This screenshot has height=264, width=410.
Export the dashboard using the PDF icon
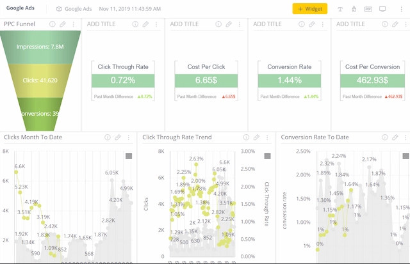pyautogui.click(x=368, y=9)
